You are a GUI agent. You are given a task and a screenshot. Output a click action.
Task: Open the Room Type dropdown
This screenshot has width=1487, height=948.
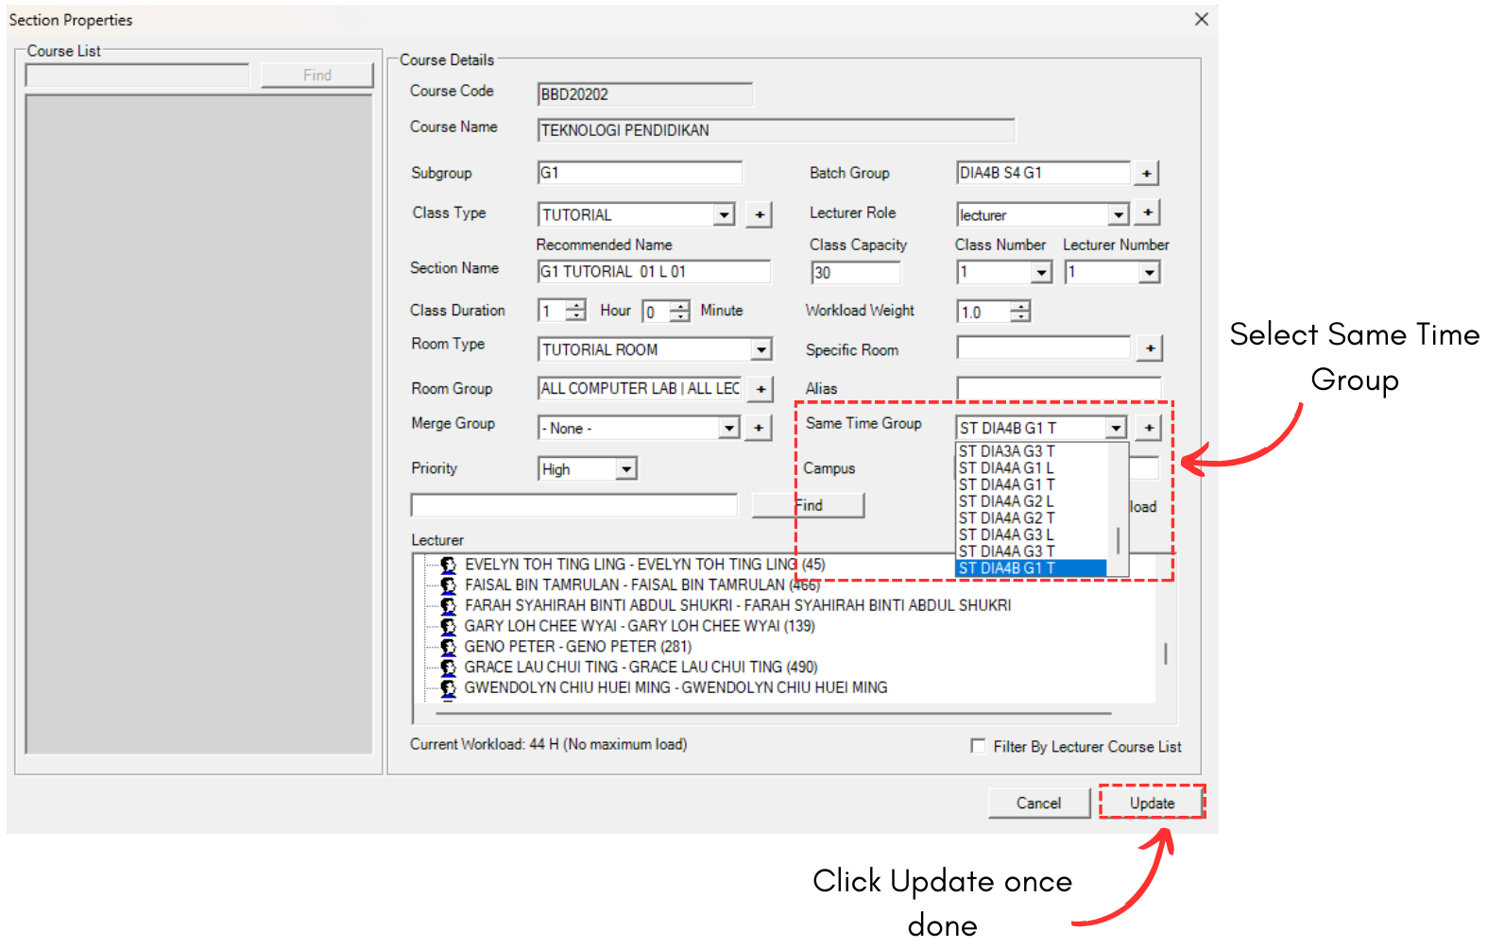point(761,350)
